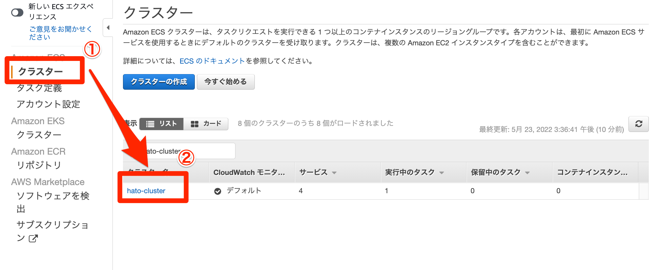Open the ECS のドキュメント link

pos(212,61)
